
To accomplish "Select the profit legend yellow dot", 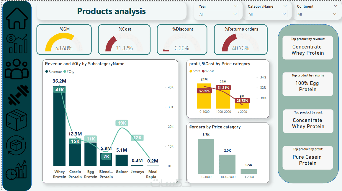I will click(191, 71).
